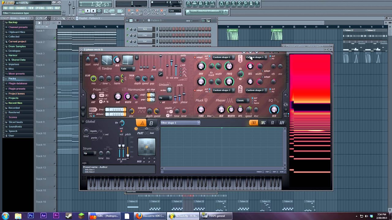This screenshot has height=220, width=392.
Task: Open the CHANNELS menu
Action: pos(21,8)
